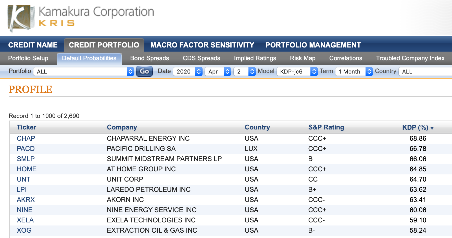
Task: Click CHAPARRAL ENERGY INC company name
Action: coord(148,138)
